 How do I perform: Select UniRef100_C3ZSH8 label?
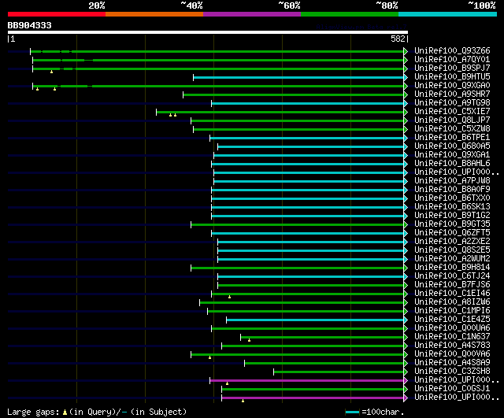coord(452,372)
